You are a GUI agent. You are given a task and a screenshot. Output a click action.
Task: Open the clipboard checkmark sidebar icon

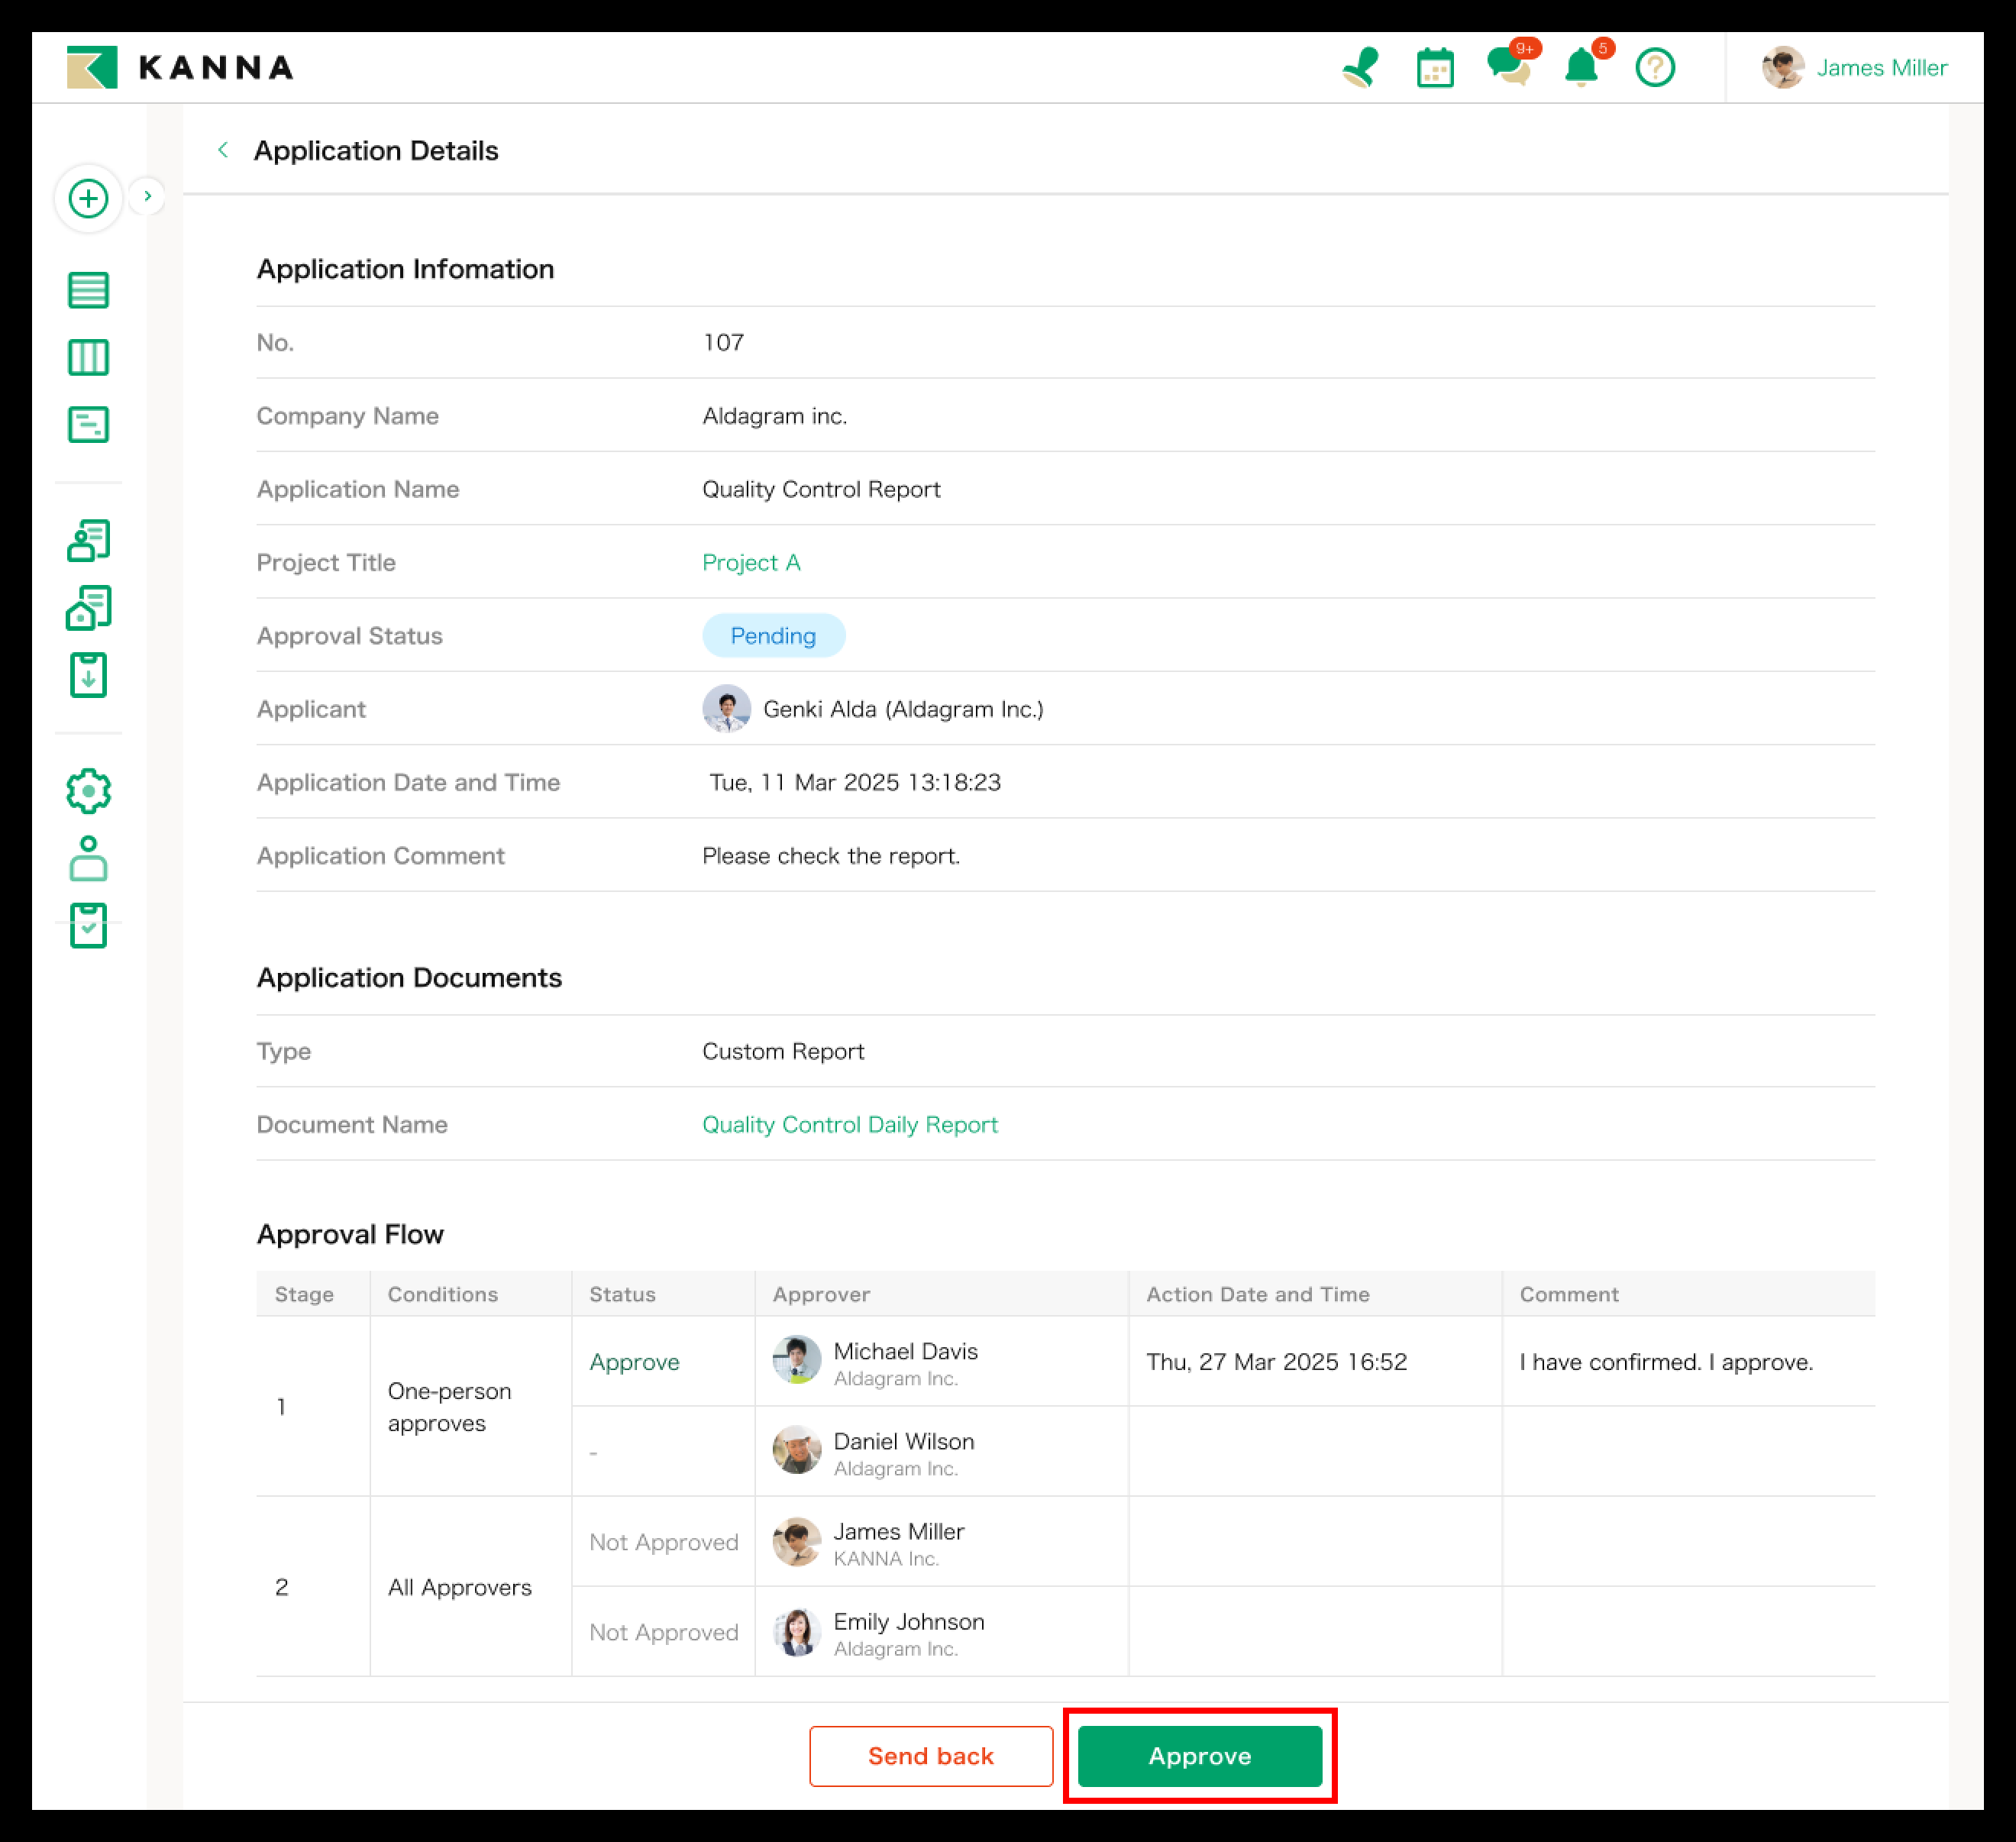tap(88, 925)
